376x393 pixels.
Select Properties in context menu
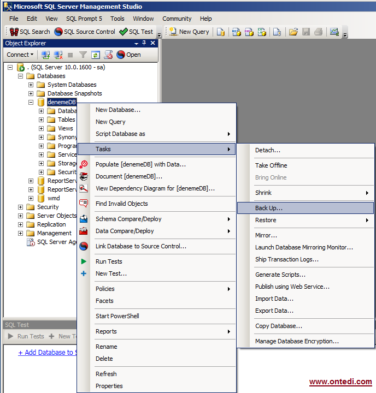click(157, 386)
